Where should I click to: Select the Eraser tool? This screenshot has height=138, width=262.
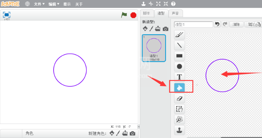click(179, 98)
